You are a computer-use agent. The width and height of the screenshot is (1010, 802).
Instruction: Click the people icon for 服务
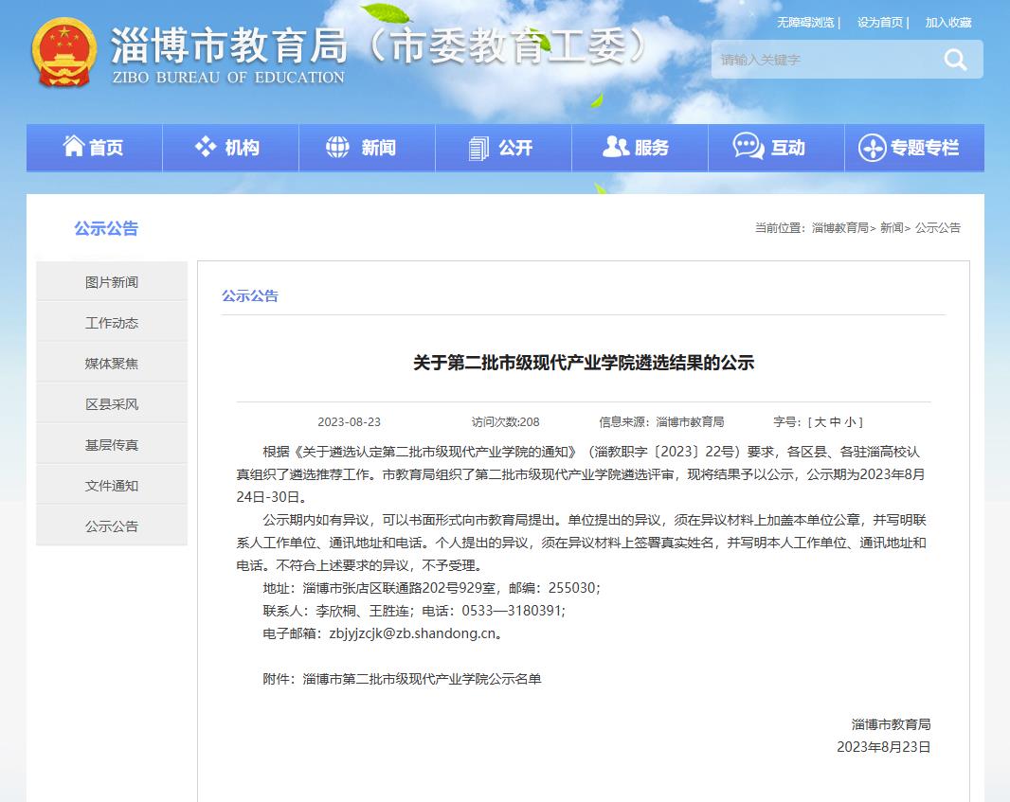615,147
